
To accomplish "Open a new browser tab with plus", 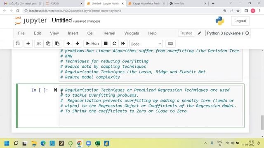I will (213, 4).
